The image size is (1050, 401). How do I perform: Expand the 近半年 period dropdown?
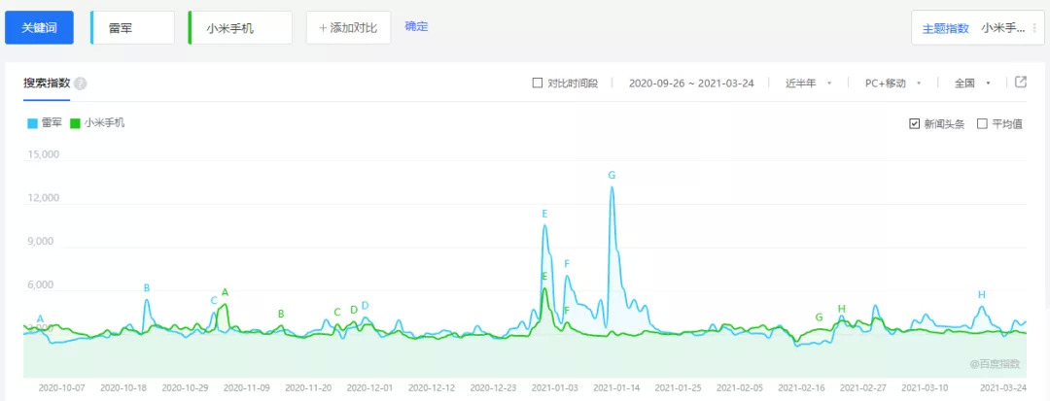808,83
